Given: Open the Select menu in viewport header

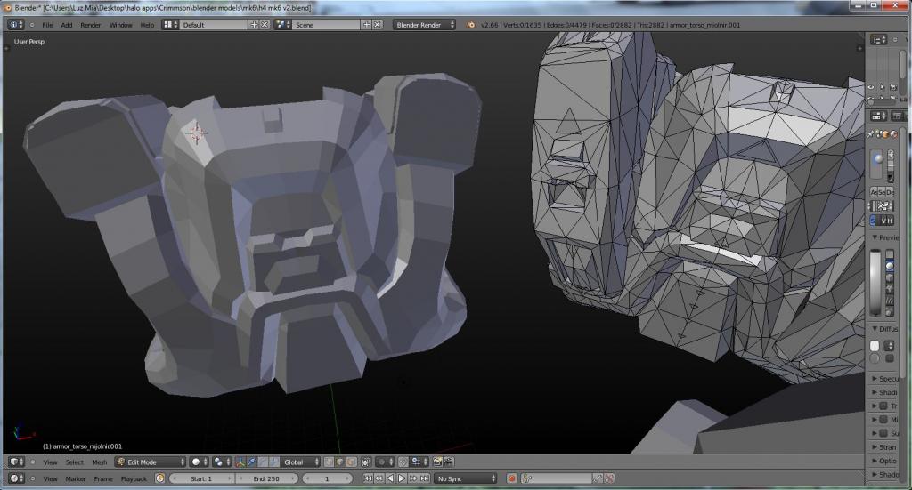Looking at the screenshot, I should (75, 462).
